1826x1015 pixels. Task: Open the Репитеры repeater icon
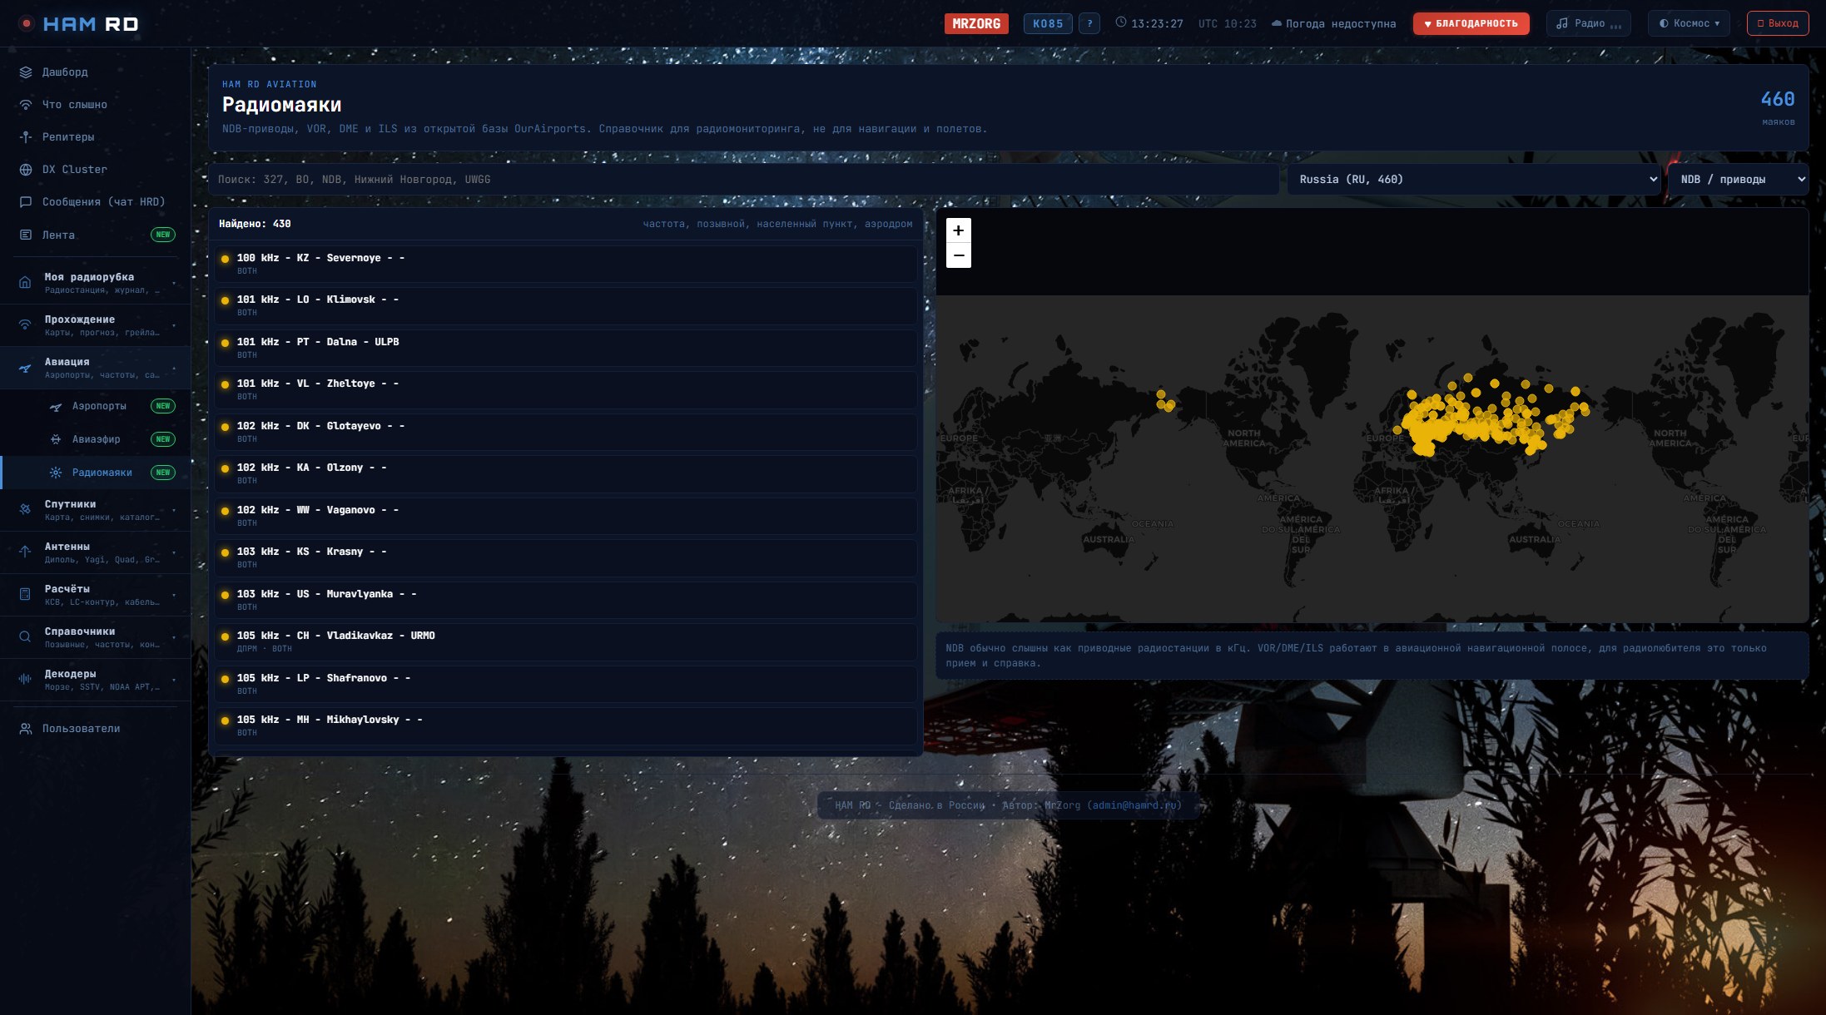pos(26,137)
